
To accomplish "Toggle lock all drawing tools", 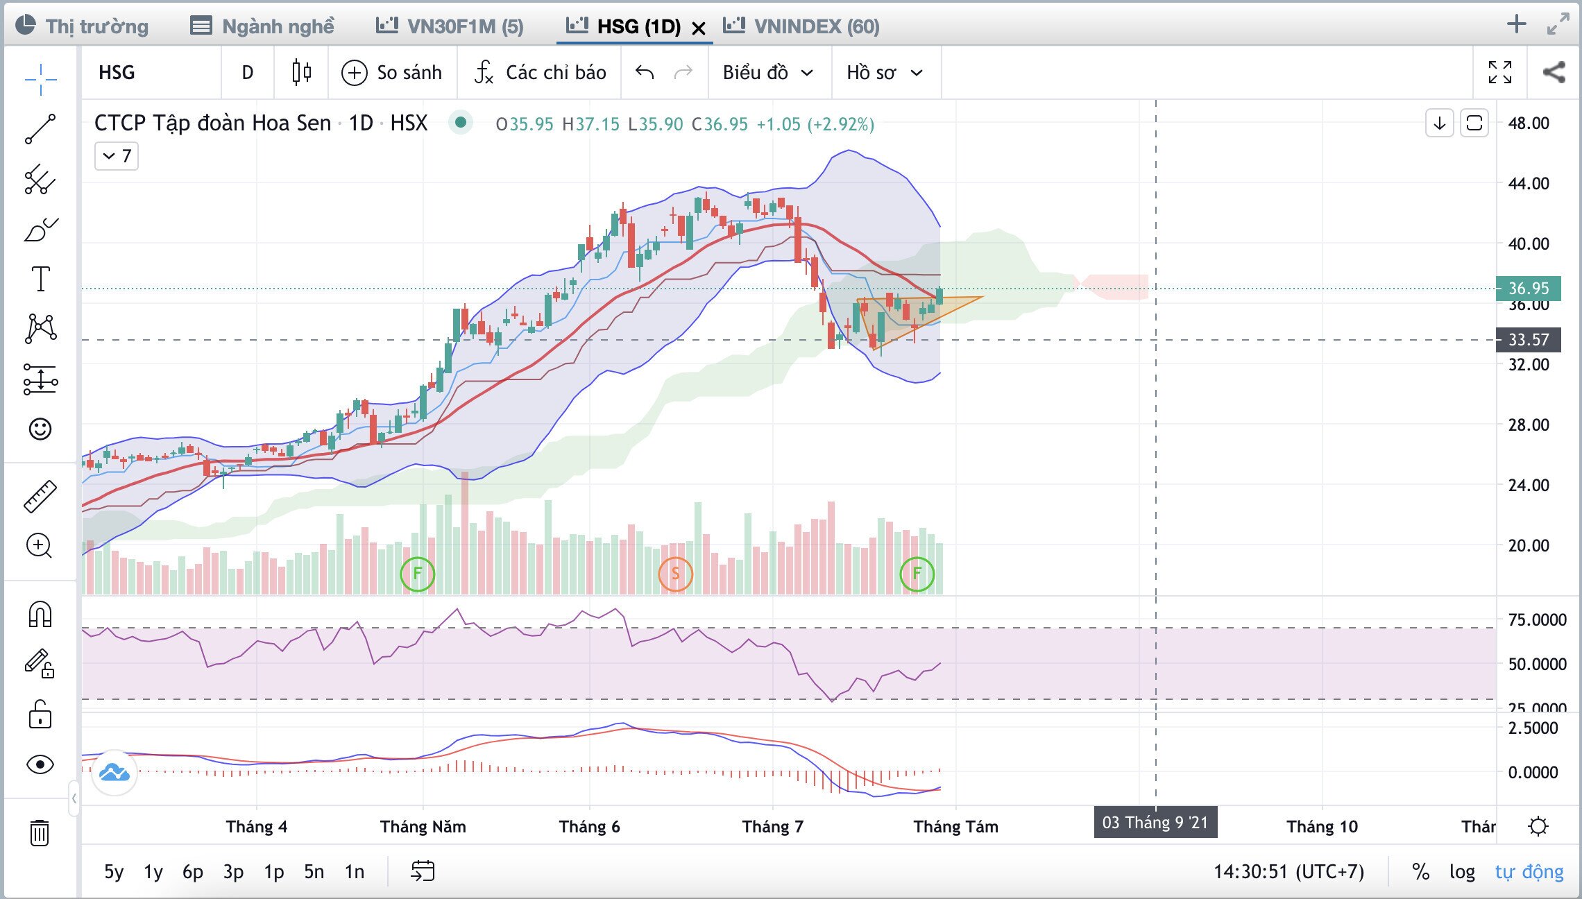I will (x=40, y=714).
